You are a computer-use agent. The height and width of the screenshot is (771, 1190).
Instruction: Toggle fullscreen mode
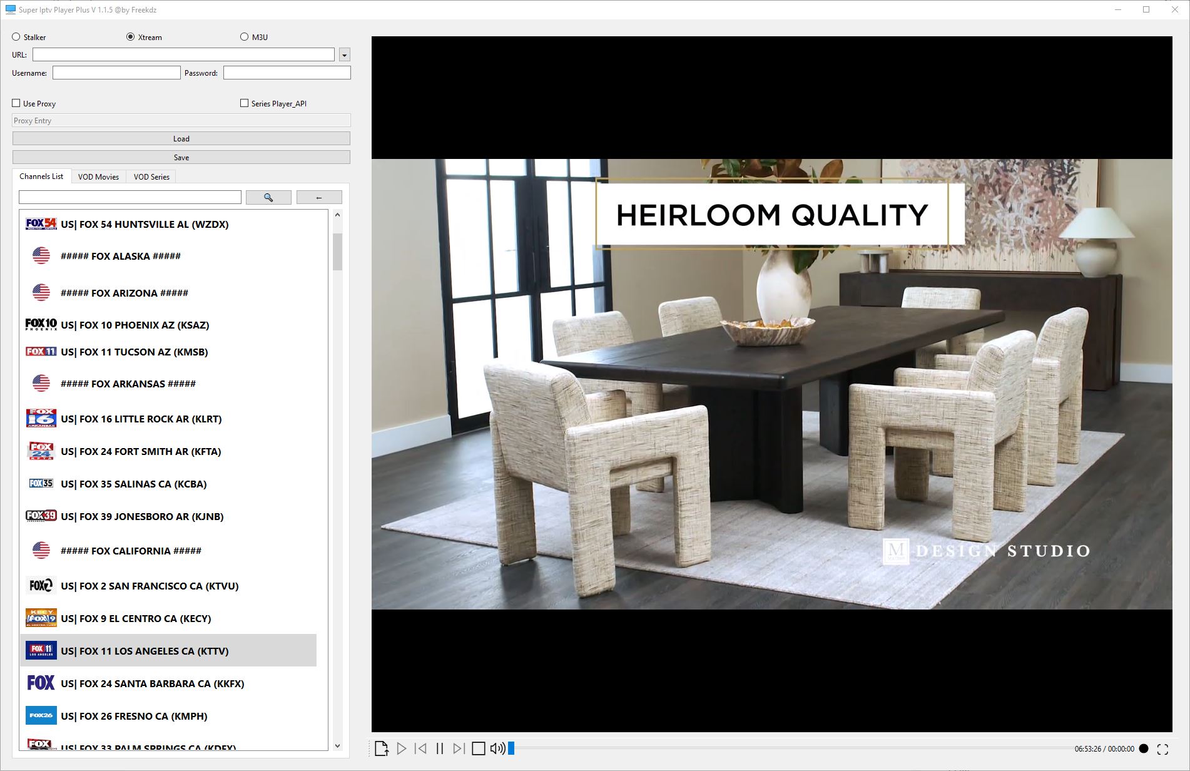(1162, 749)
